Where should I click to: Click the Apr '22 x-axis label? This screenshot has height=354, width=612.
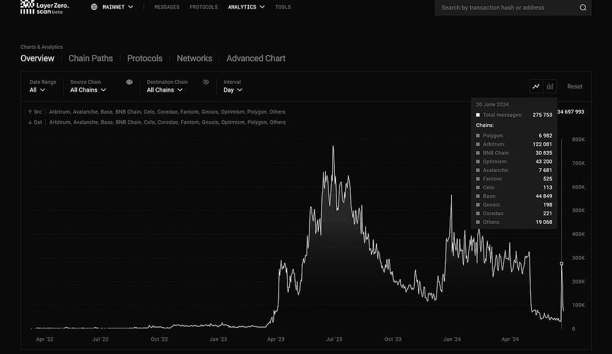coord(45,339)
